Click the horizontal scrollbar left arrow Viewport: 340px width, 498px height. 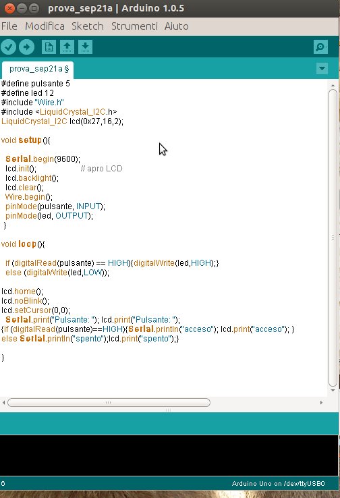(3, 402)
